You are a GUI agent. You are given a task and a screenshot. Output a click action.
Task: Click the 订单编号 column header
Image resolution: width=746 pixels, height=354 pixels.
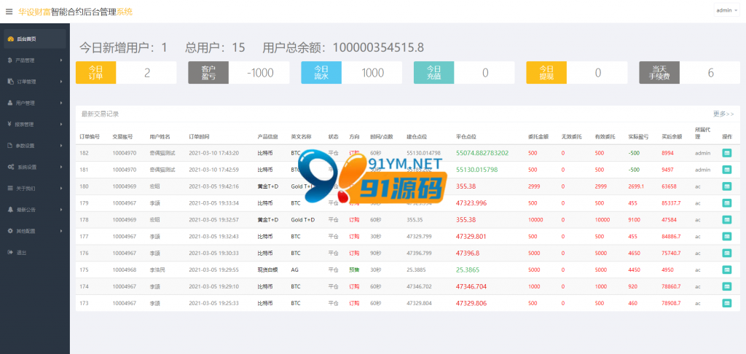pos(90,136)
